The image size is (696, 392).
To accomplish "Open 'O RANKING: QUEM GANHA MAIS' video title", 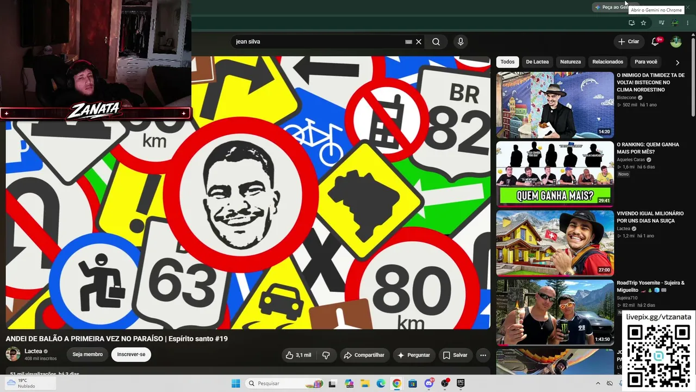I will coord(648,148).
